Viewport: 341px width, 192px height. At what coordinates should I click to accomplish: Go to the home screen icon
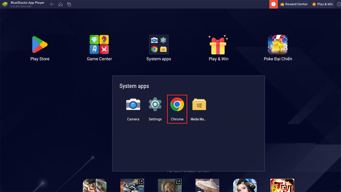click(x=61, y=4)
